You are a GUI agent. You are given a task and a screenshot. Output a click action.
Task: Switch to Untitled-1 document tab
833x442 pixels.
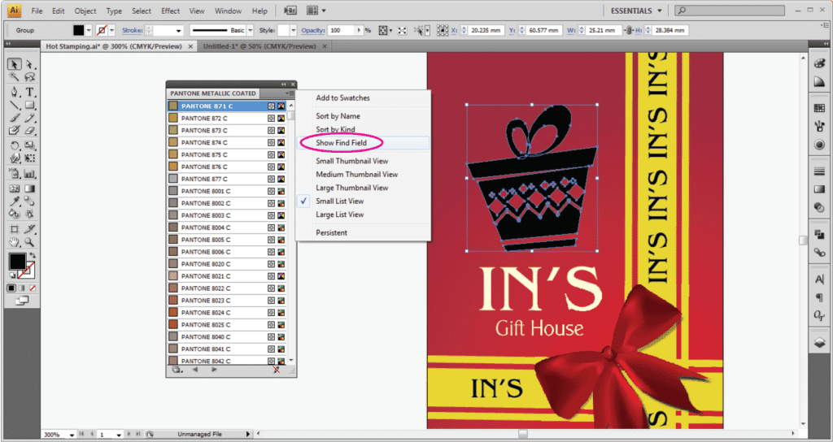pos(259,47)
